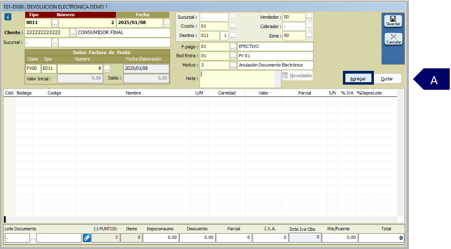Click the Cantidad column header

click(x=226, y=93)
